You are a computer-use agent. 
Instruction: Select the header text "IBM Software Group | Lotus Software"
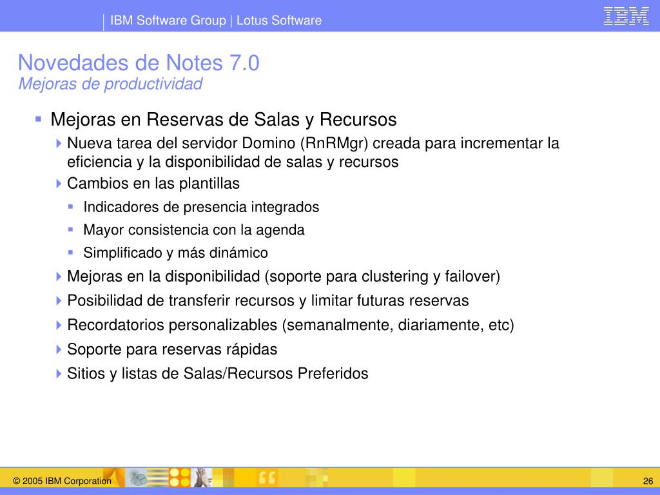[215, 20]
